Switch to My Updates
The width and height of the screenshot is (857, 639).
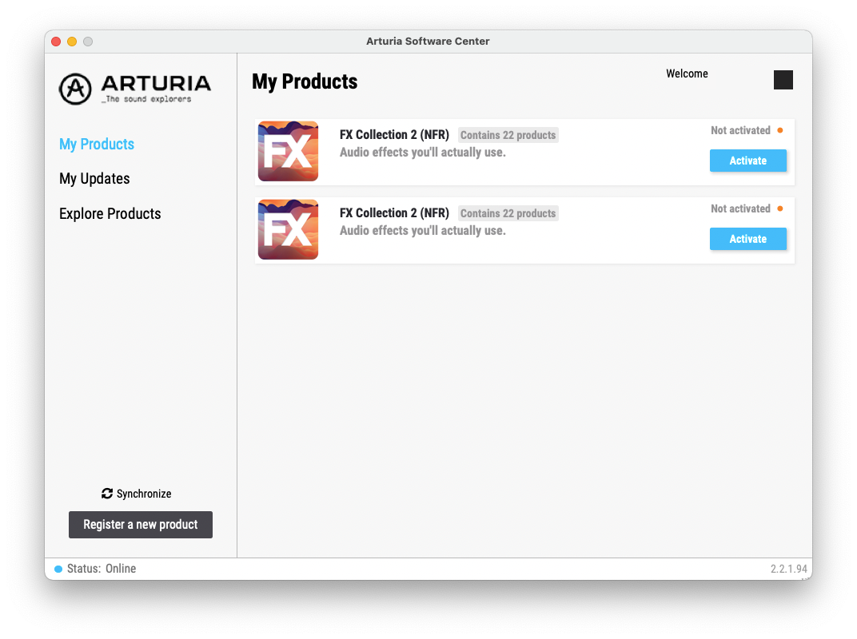[94, 179]
